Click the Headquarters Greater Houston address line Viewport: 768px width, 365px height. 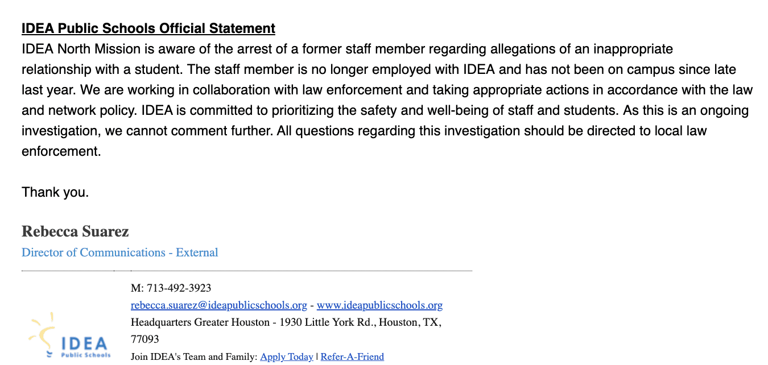[x=286, y=322]
